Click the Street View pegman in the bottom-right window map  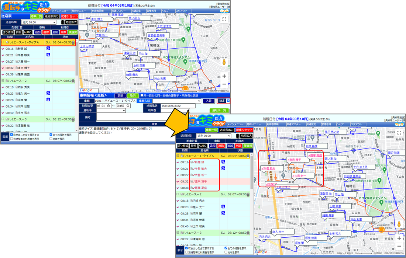tap(399, 224)
